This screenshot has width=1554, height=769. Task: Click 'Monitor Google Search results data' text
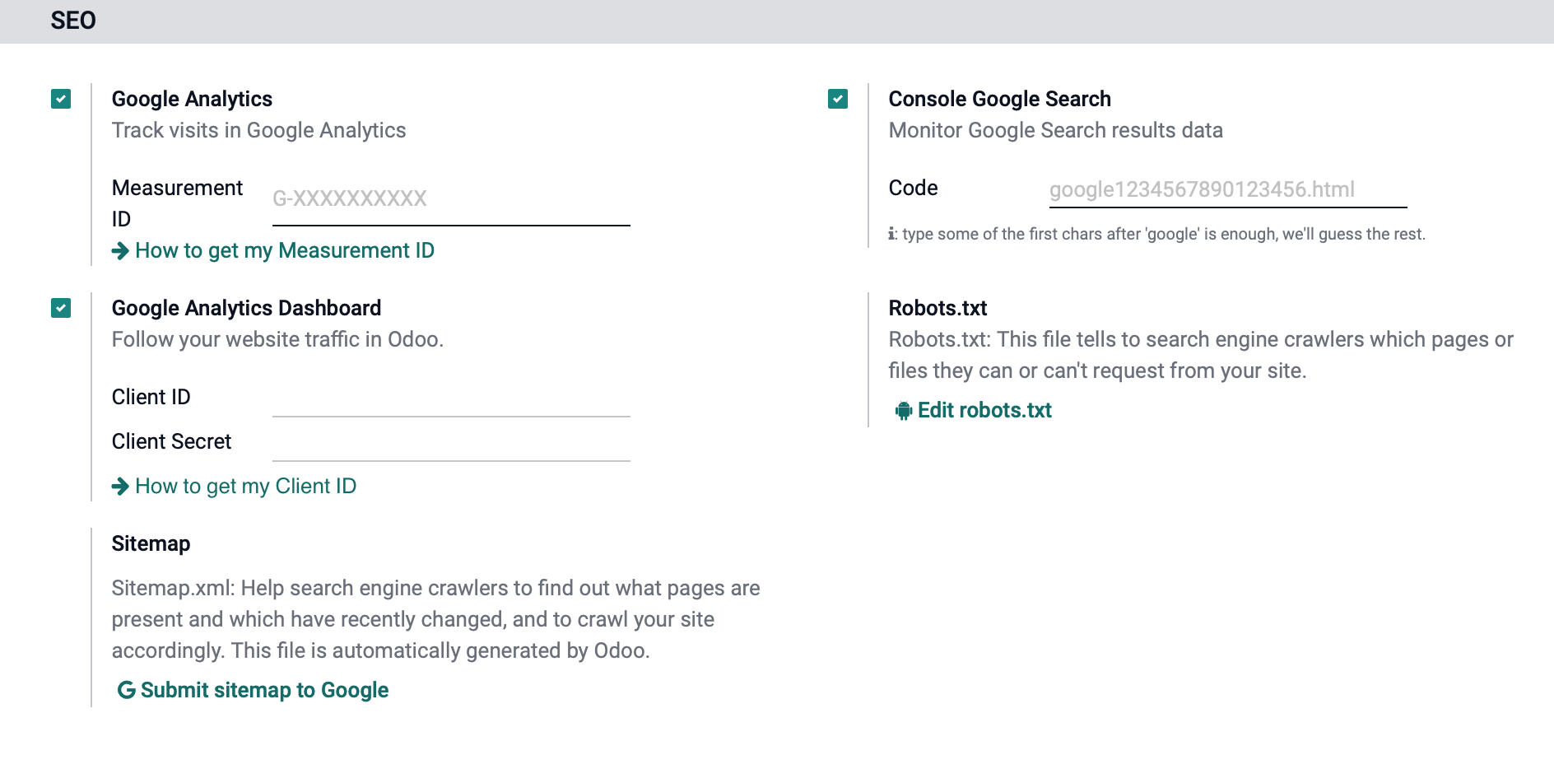tap(1055, 130)
